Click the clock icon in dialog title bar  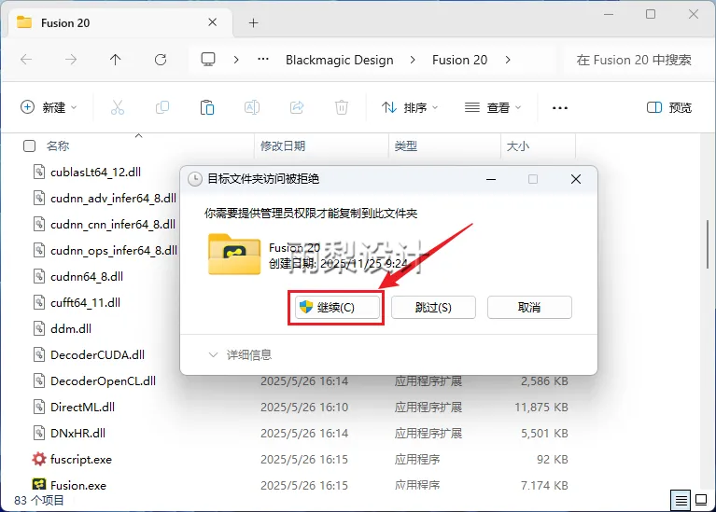[195, 179]
